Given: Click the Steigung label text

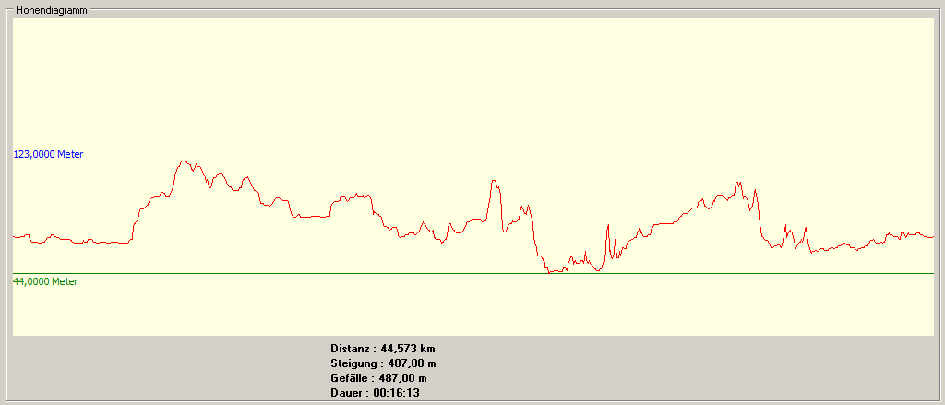Looking at the screenshot, I should 354,363.
